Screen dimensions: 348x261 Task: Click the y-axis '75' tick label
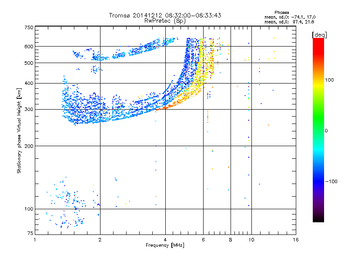pyautogui.click(x=30, y=233)
